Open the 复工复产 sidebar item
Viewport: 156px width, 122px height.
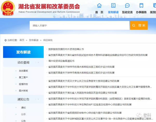23,77
